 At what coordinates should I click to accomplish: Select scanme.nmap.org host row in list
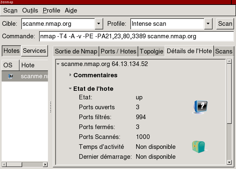pos(25,76)
